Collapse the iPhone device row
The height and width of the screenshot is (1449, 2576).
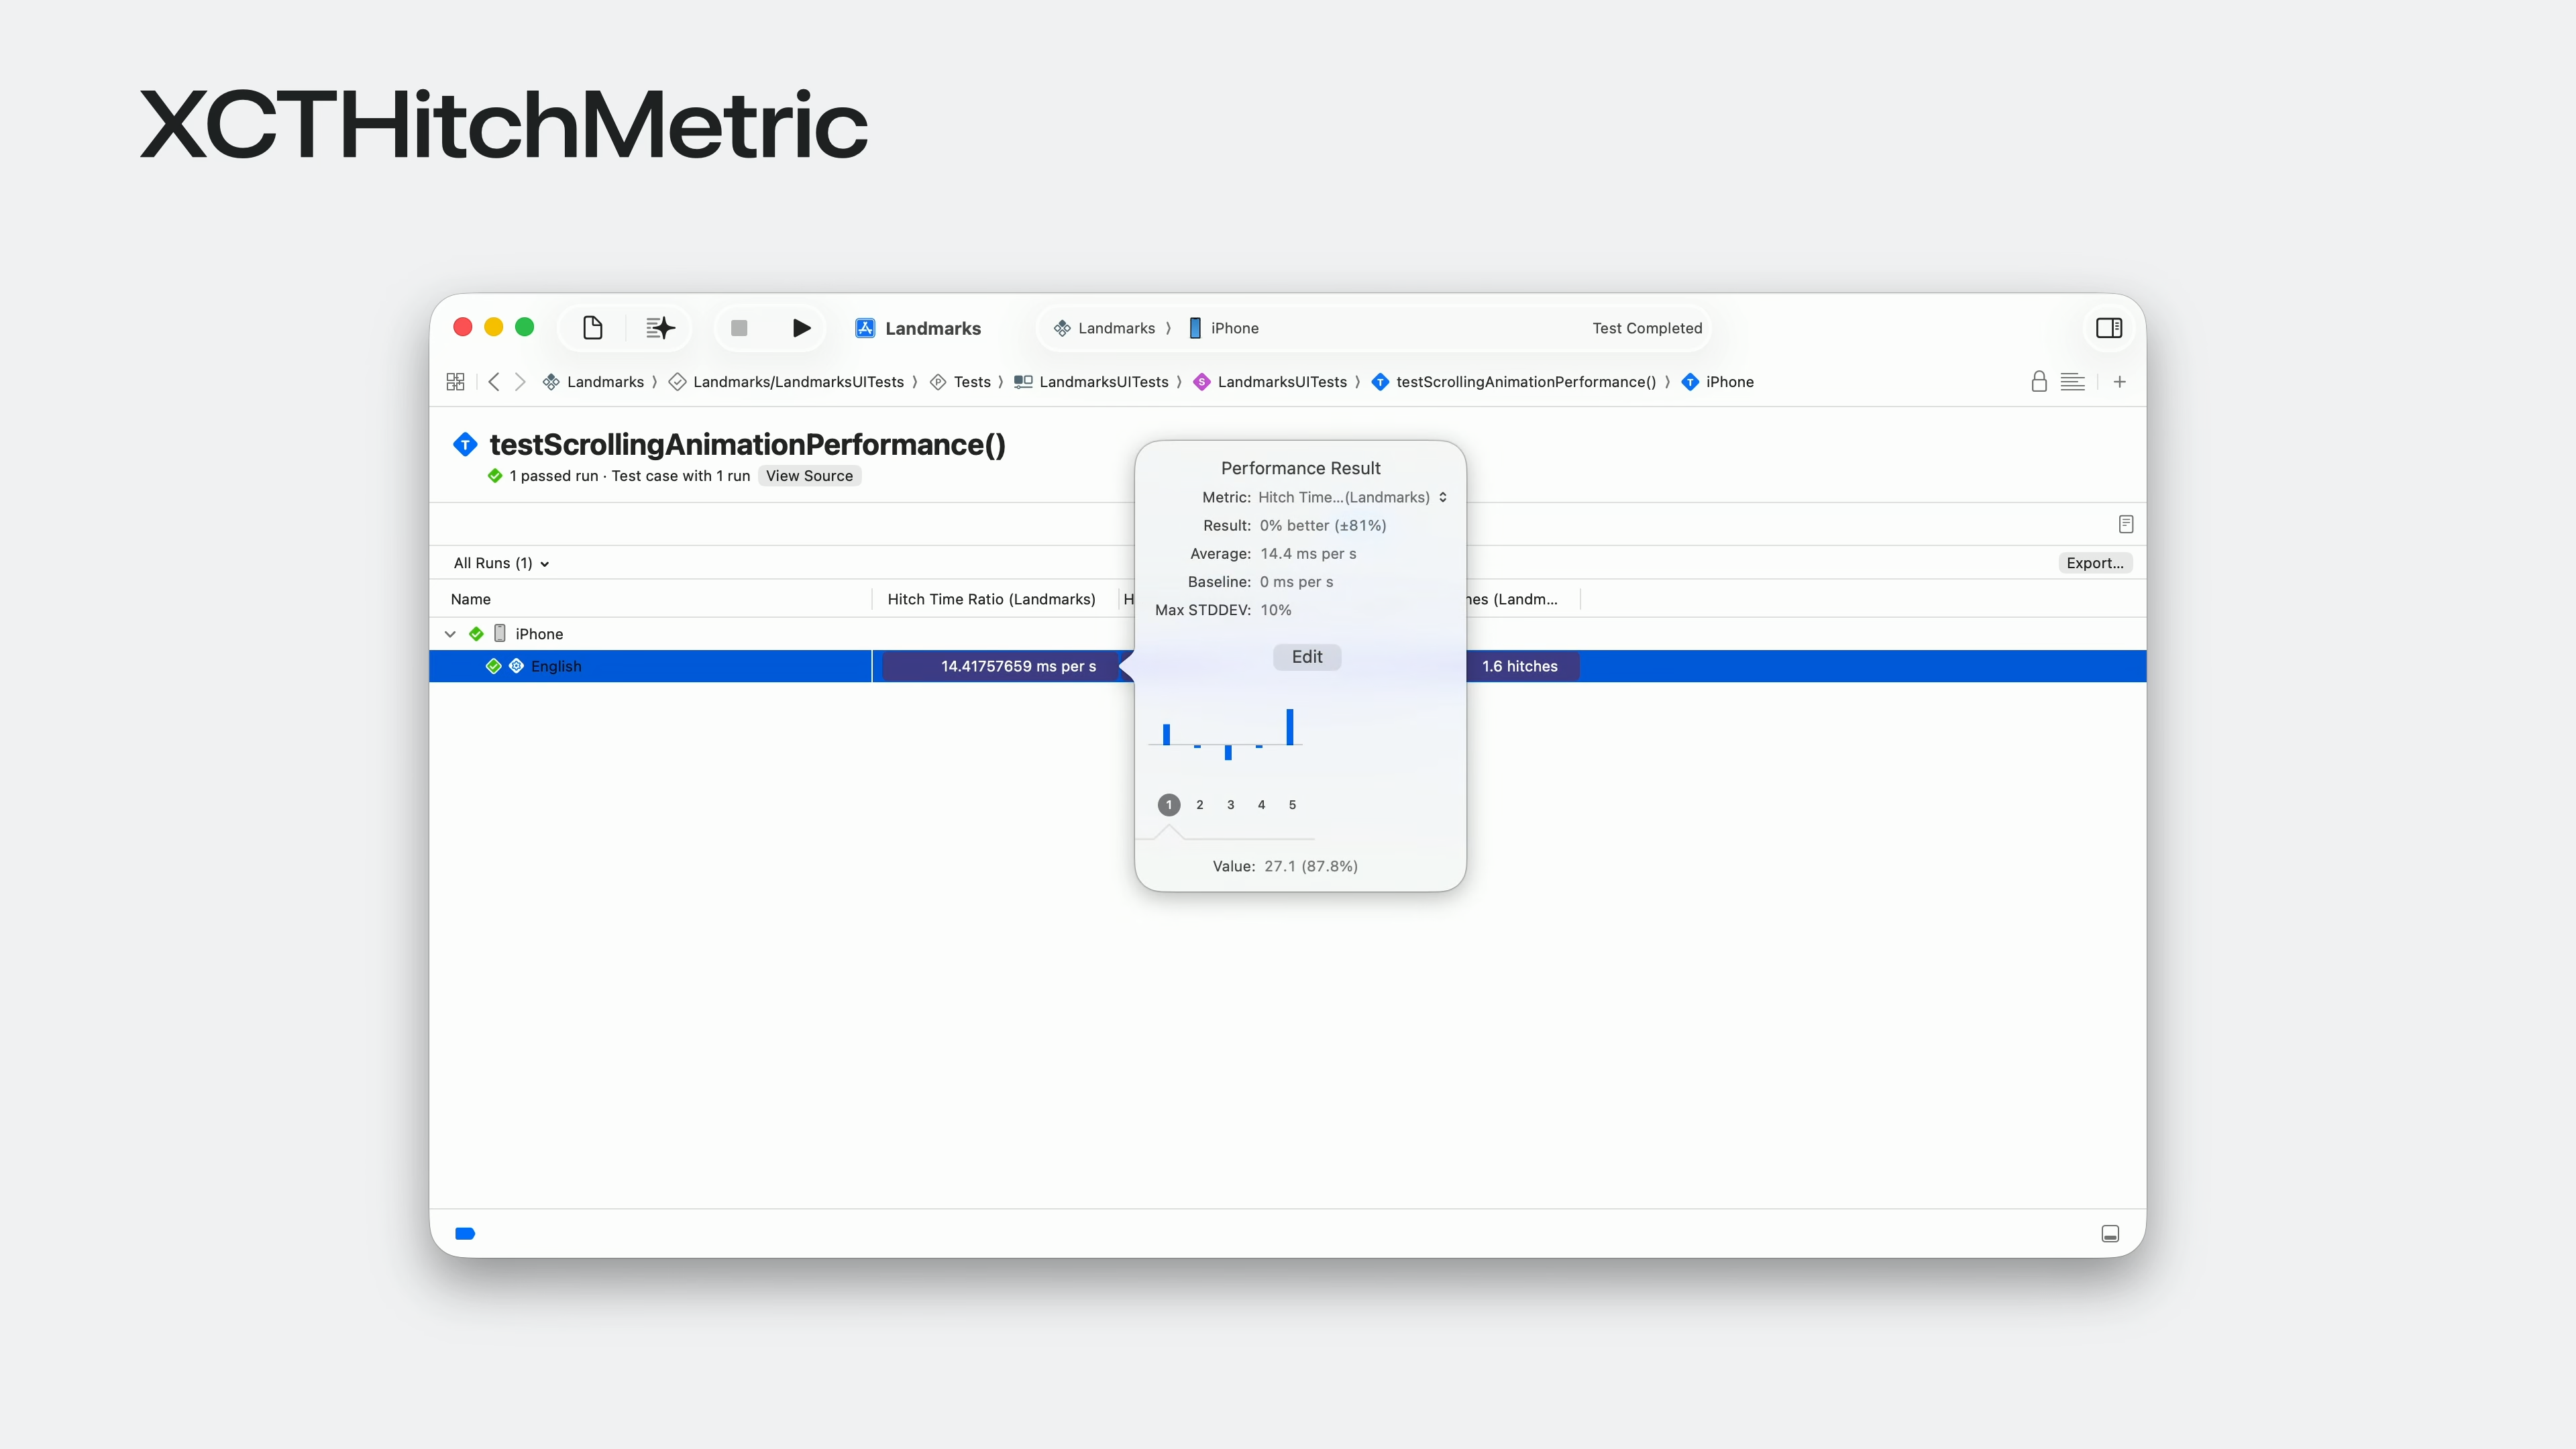pyautogui.click(x=450, y=634)
